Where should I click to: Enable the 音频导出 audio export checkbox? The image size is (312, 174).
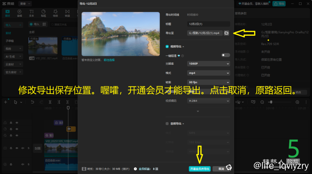pos(167,124)
